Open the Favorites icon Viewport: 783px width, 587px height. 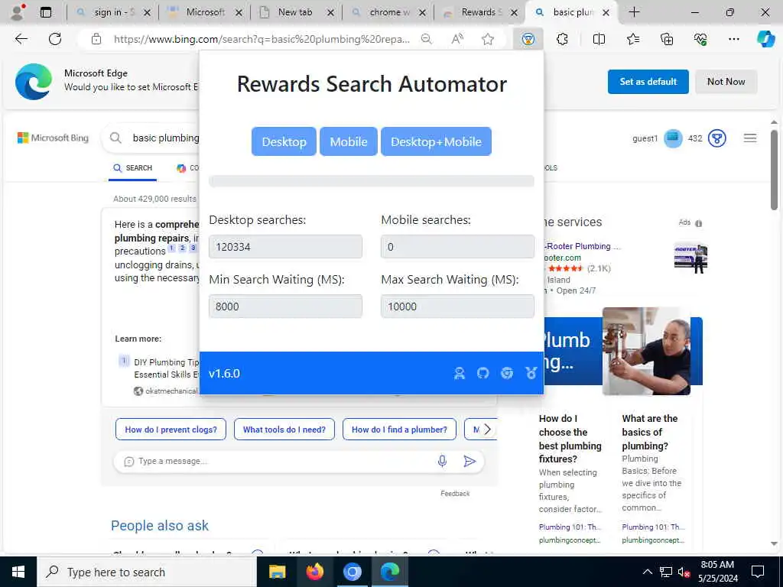tap(632, 39)
